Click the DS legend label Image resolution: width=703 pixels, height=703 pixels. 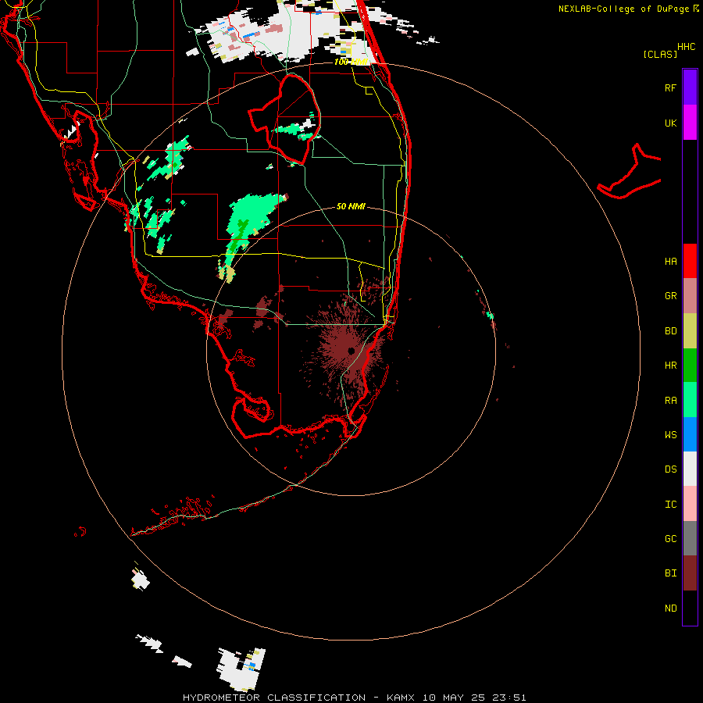(x=670, y=469)
